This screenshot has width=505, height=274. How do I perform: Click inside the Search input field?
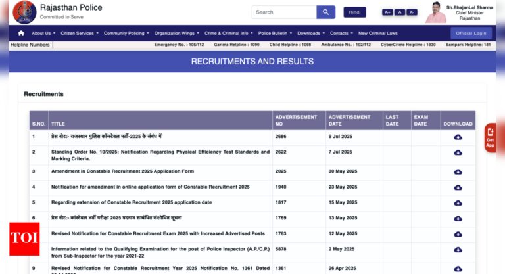coord(284,12)
